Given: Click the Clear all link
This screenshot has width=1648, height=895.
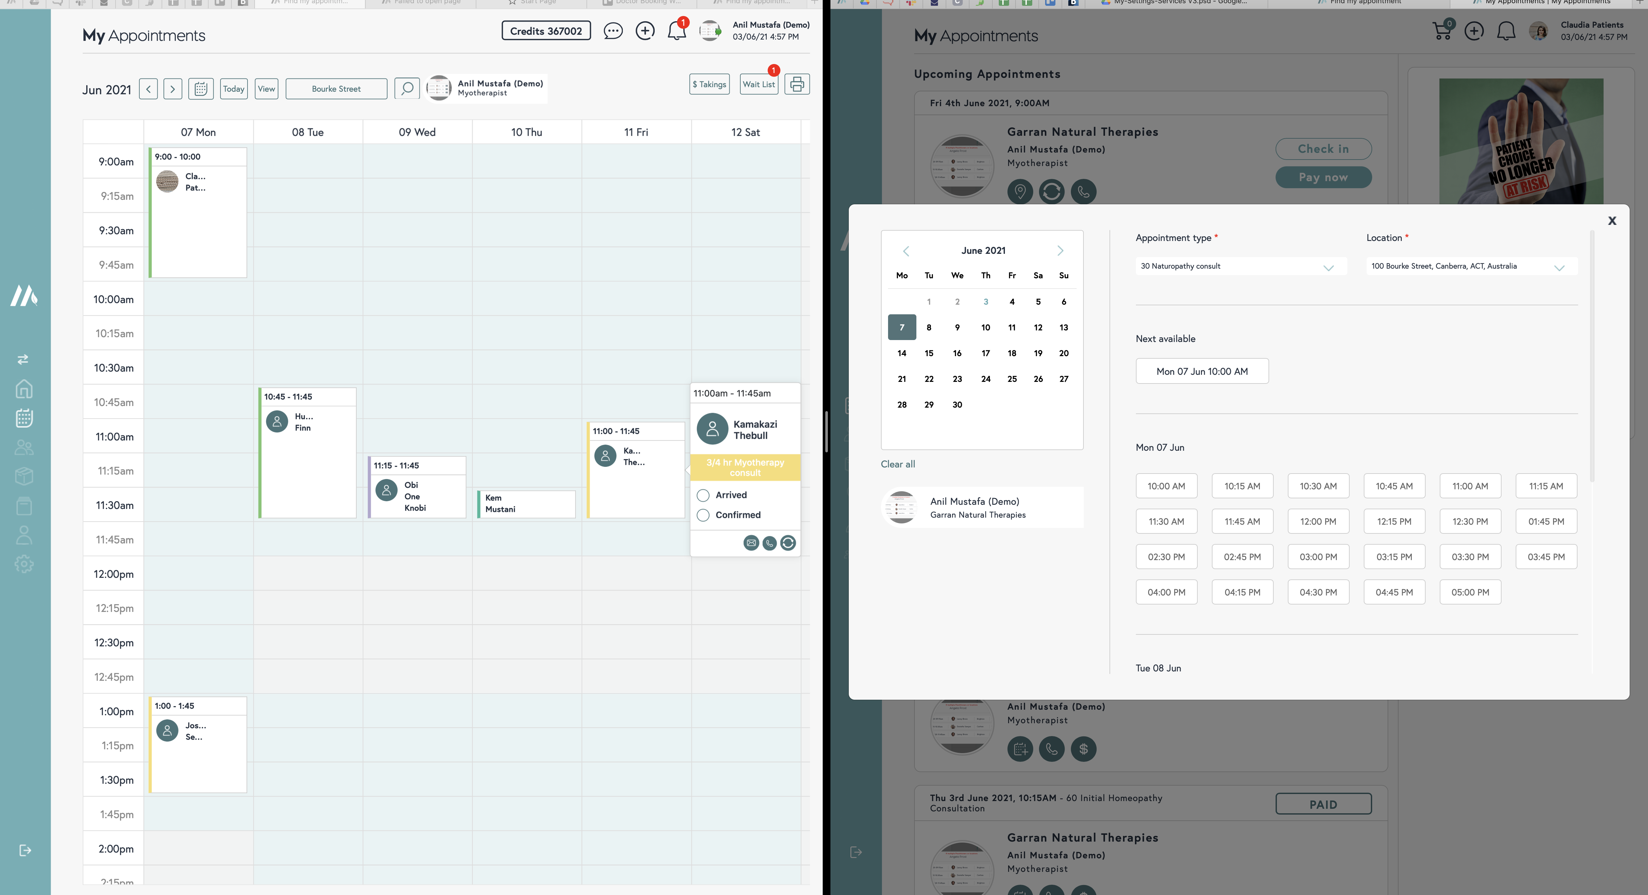Looking at the screenshot, I should (898, 464).
